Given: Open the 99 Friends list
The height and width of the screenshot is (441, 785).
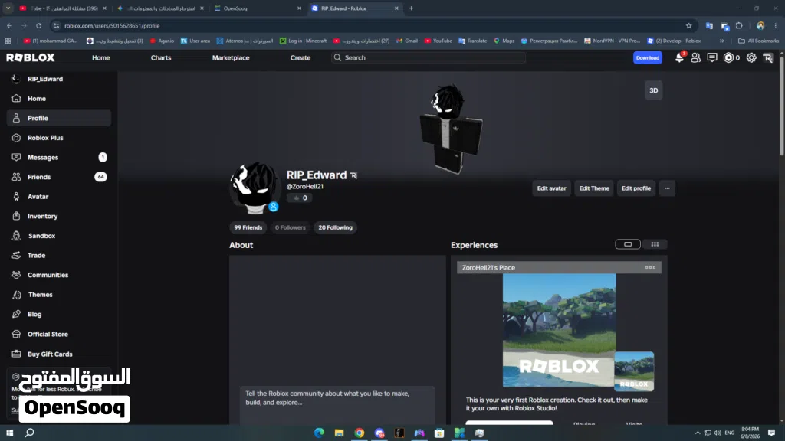Looking at the screenshot, I should tap(248, 227).
